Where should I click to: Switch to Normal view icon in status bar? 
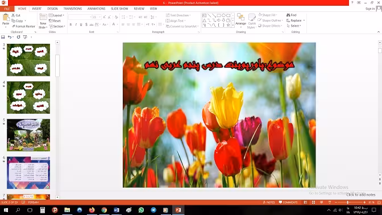(x=305, y=202)
